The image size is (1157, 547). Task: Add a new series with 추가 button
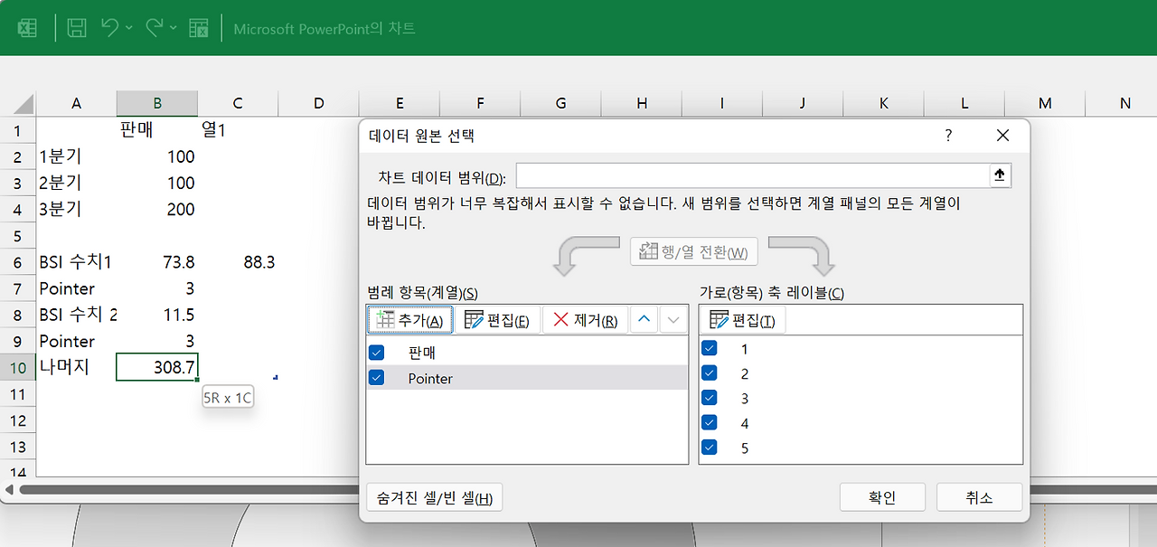[x=409, y=320]
